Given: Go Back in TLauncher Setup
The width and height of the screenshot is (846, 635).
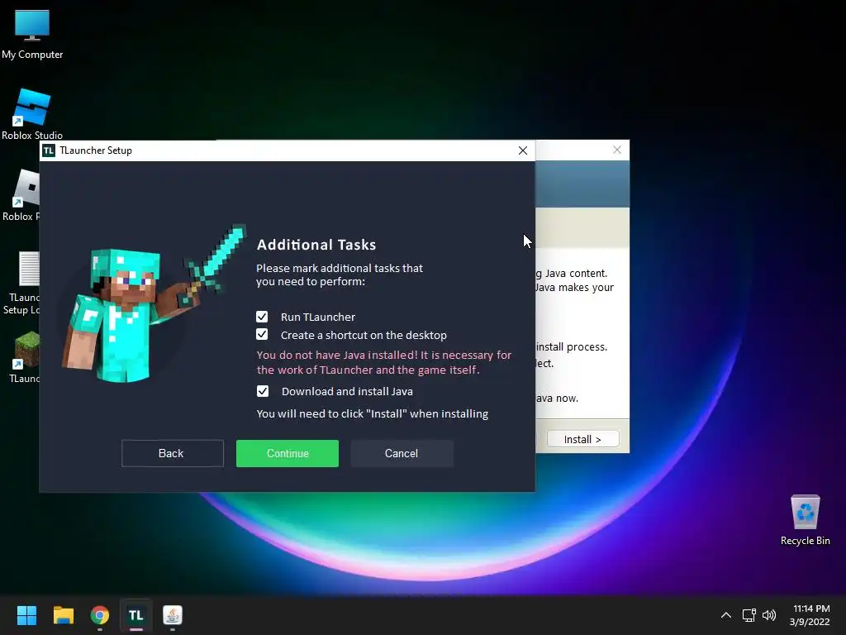Looking at the screenshot, I should coord(172,453).
